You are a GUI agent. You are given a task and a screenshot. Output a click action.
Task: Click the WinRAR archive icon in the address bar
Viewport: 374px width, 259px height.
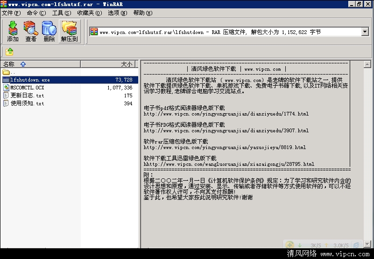click(94, 32)
